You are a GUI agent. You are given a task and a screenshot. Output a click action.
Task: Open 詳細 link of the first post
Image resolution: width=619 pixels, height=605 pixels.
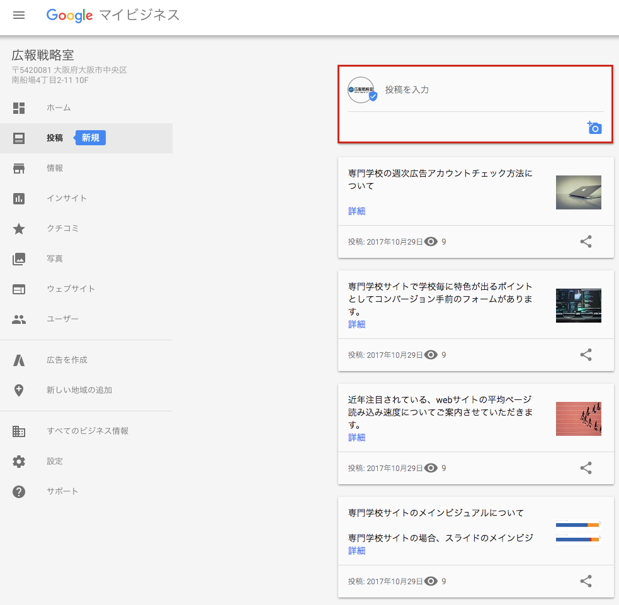pyautogui.click(x=356, y=211)
